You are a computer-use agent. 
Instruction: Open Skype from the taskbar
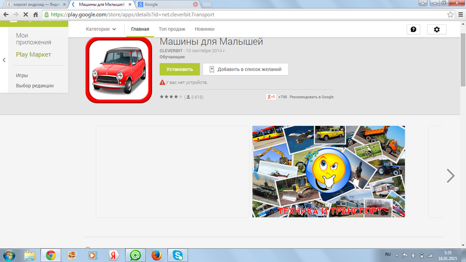tap(177, 255)
